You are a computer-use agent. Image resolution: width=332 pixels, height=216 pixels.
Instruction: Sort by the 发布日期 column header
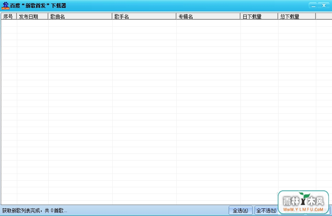[32, 16]
